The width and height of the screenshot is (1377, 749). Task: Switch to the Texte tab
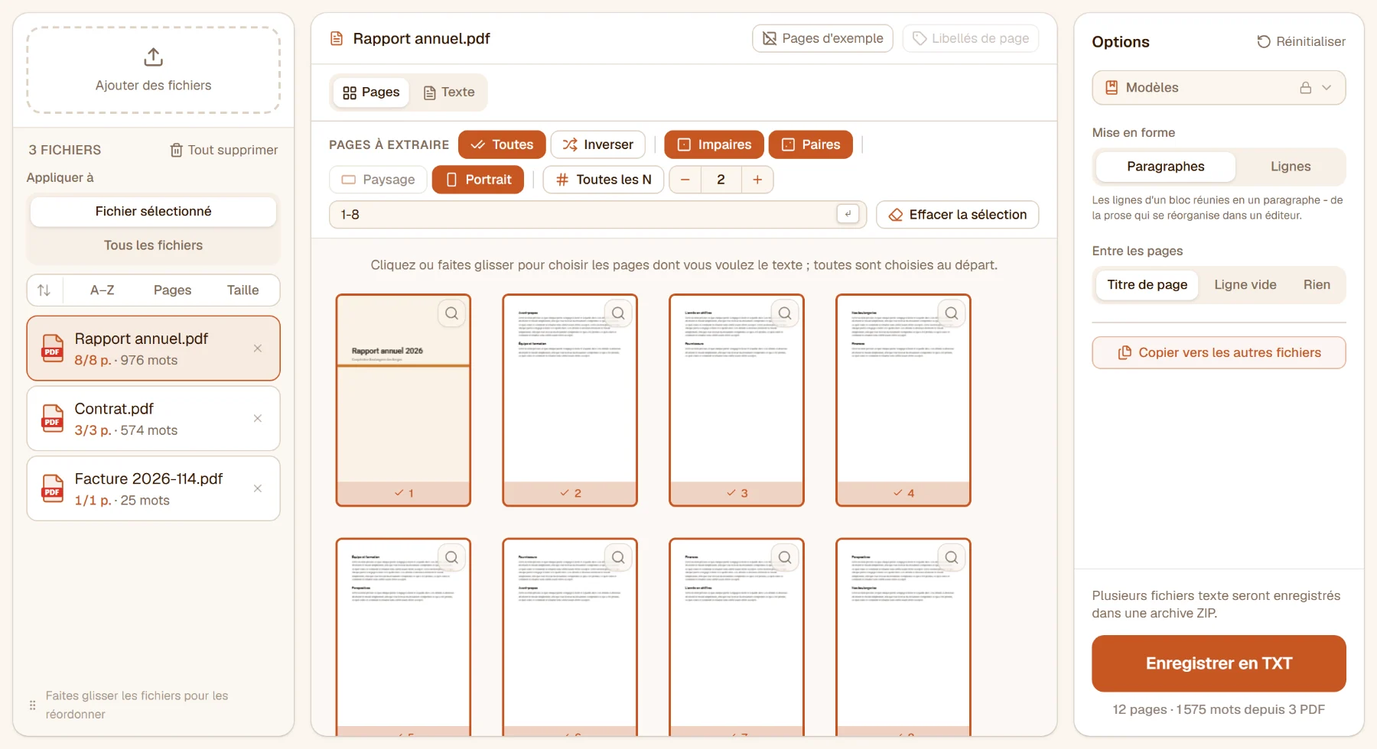[x=449, y=92]
